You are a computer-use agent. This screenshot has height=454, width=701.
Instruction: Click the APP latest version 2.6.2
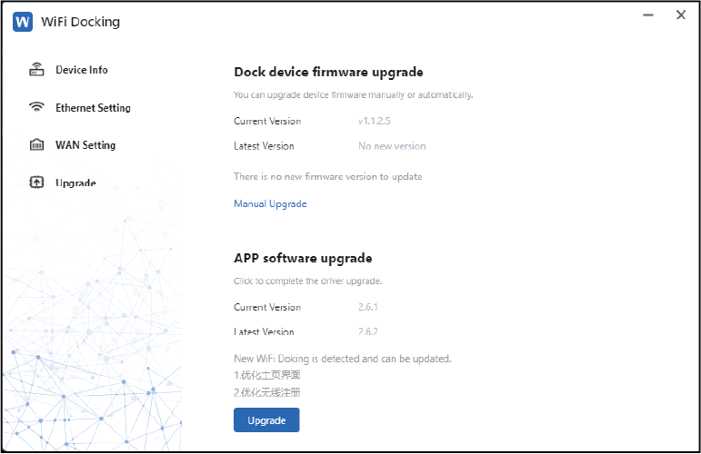point(368,332)
